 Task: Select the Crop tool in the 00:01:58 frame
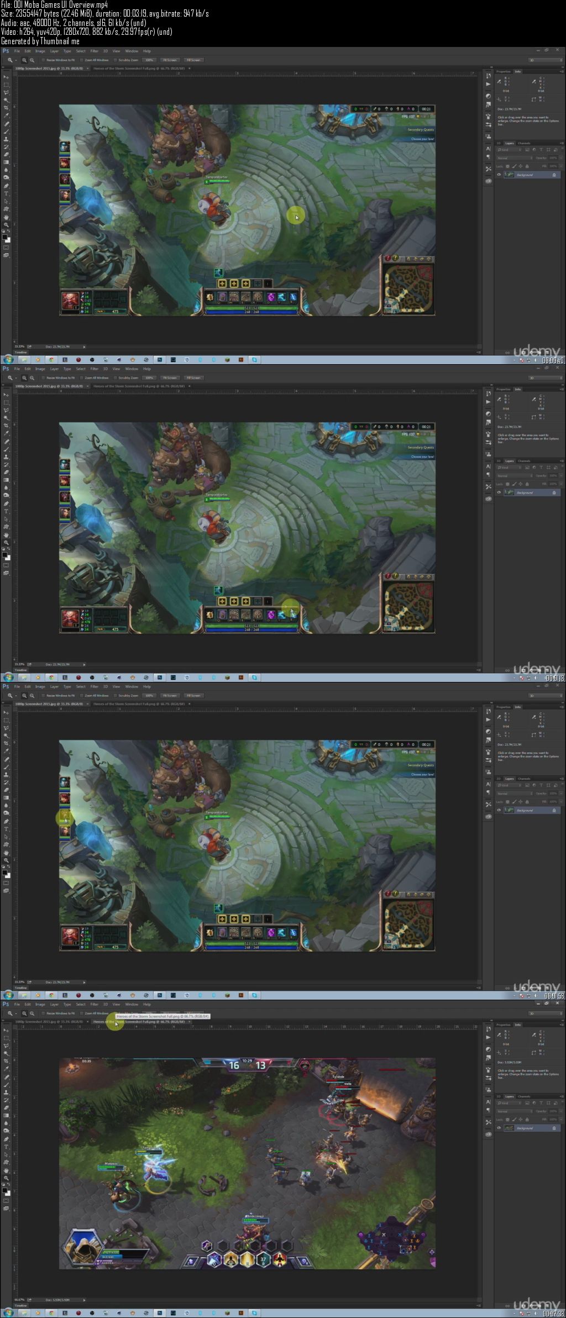tap(6, 743)
